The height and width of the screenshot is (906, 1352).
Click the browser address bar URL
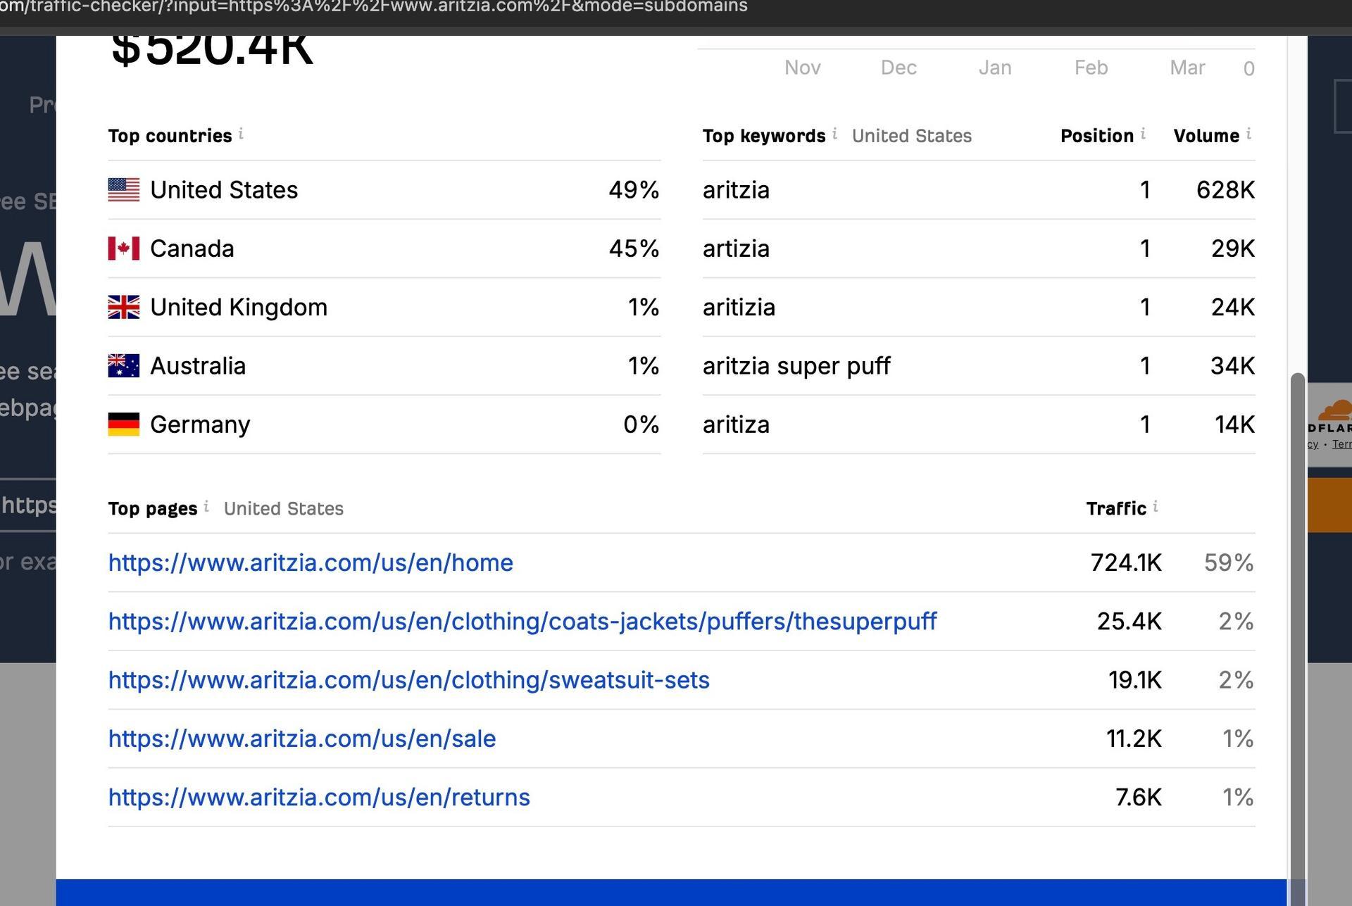(x=373, y=7)
